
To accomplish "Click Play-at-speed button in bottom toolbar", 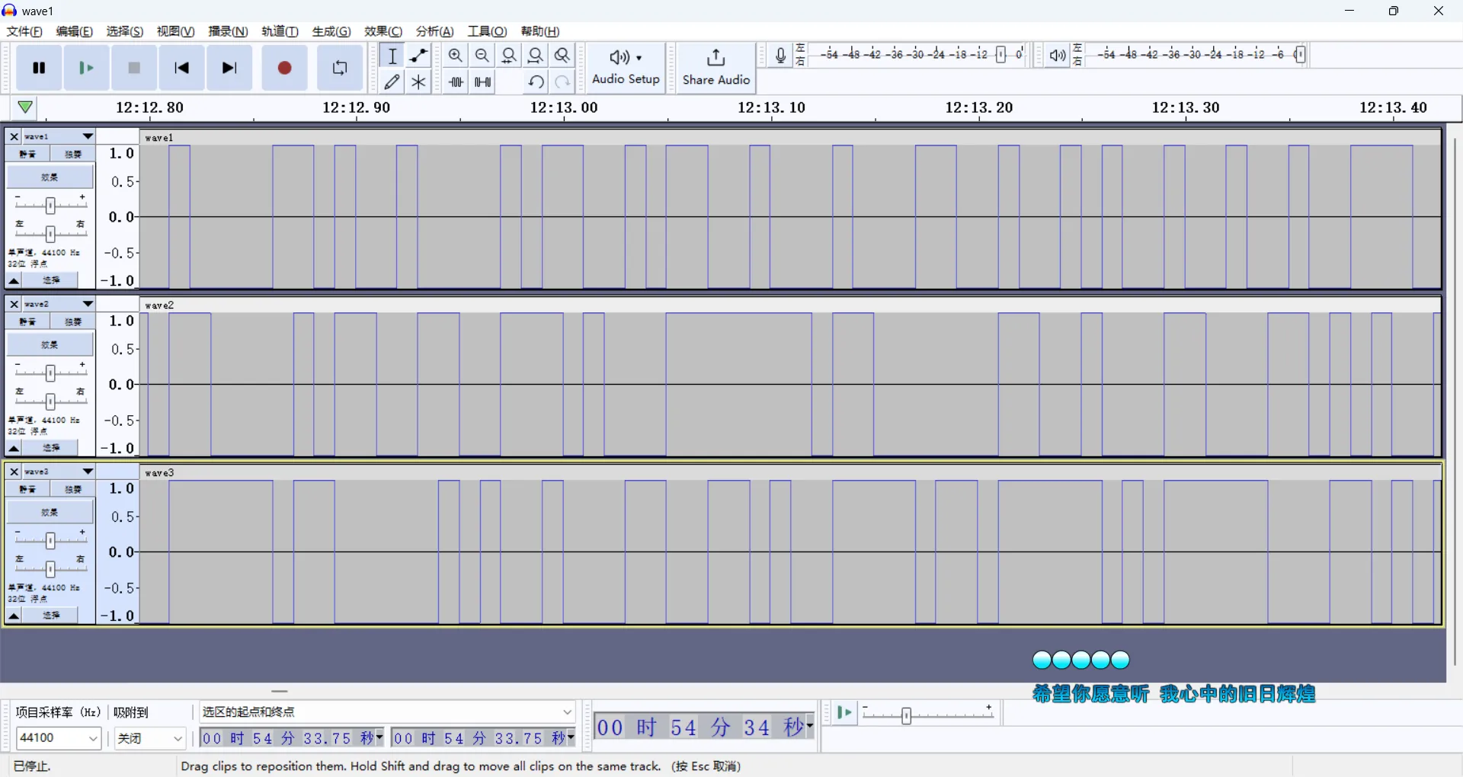I will point(844,713).
